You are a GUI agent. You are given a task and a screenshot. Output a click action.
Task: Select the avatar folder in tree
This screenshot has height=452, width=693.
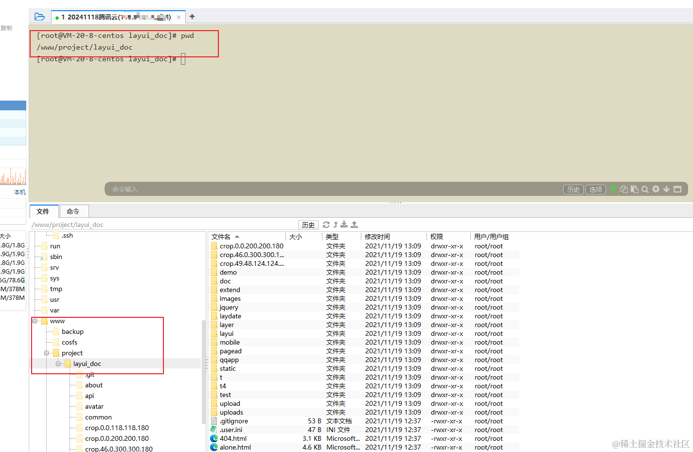pyautogui.click(x=94, y=406)
